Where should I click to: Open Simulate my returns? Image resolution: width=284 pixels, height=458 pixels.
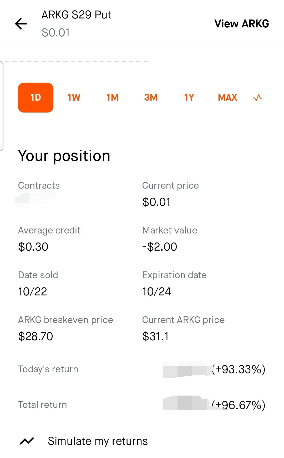98,441
